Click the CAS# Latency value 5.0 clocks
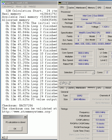Image resolution: width=112 pixels, height=140 pixels. [x=100, y=120]
